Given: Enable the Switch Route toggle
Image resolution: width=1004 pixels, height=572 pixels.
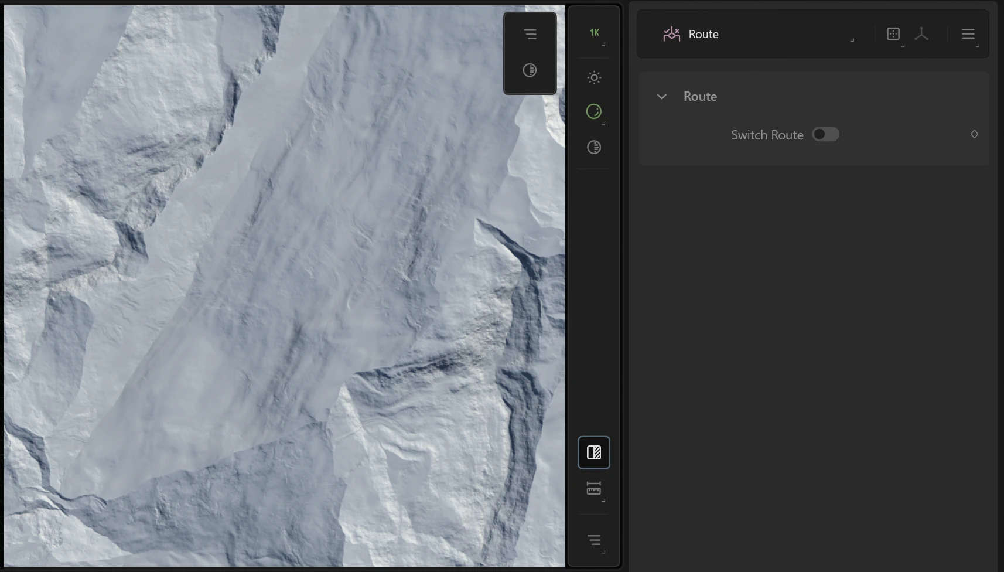Looking at the screenshot, I should pos(825,135).
